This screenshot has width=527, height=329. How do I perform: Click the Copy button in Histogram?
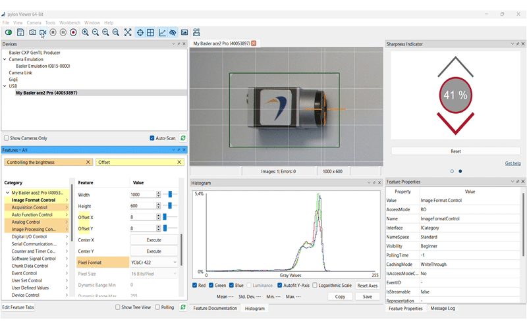(x=340, y=297)
